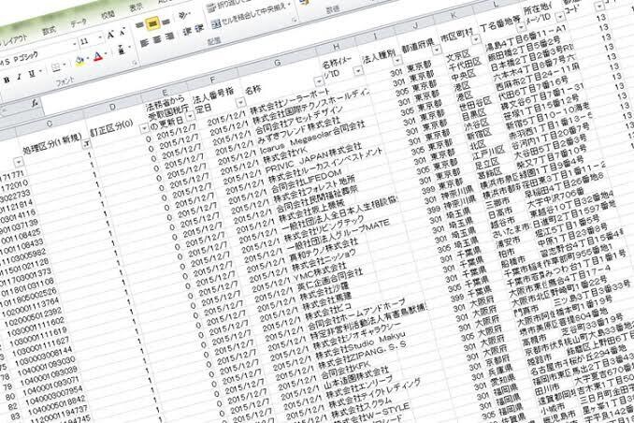Open fill color dropdown arrow
Viewport: 634px width, 423px height.
[89, 59]
